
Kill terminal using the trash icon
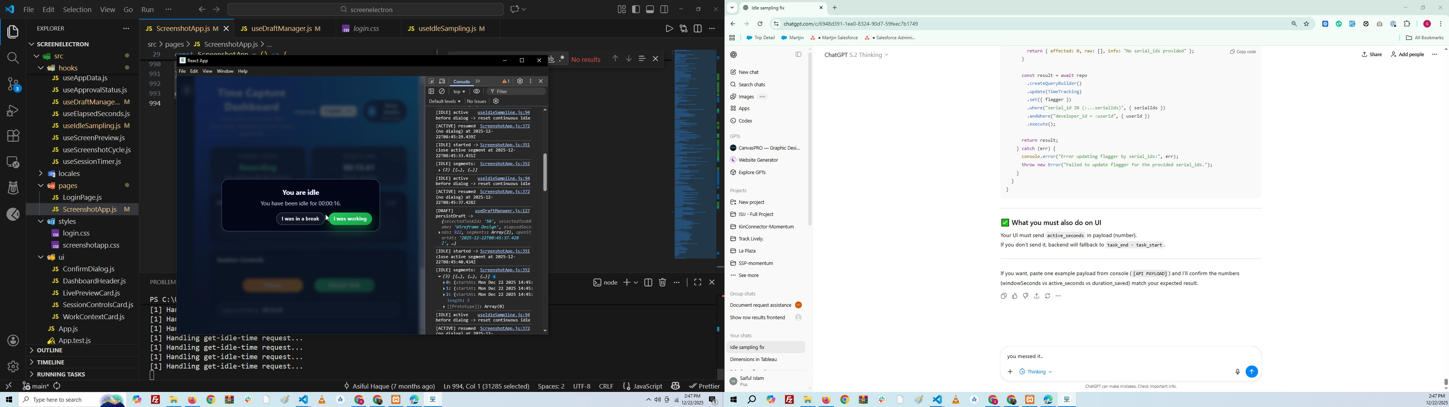point(663,283)
